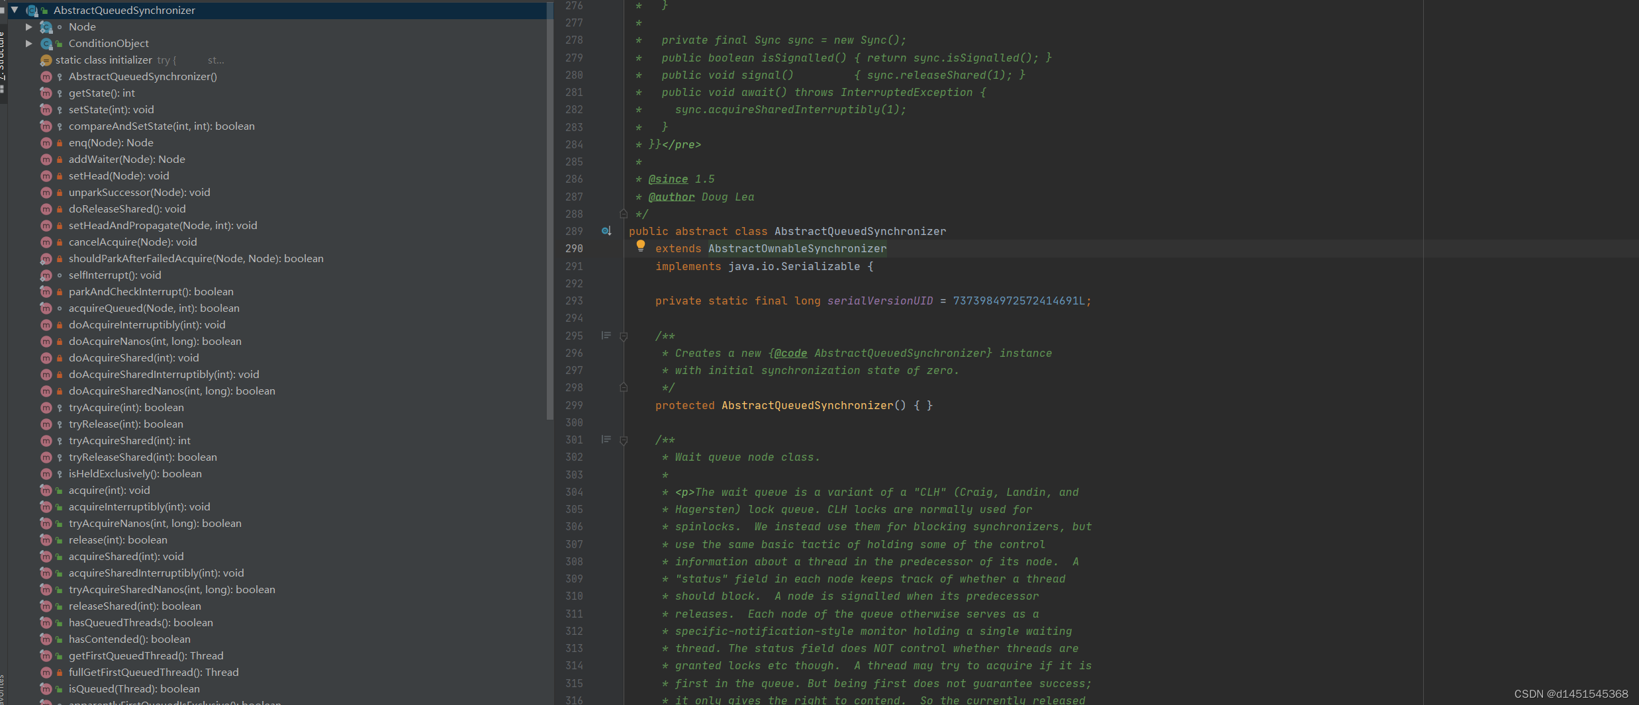Click the abstract class icon beside Node

point(46,26)
